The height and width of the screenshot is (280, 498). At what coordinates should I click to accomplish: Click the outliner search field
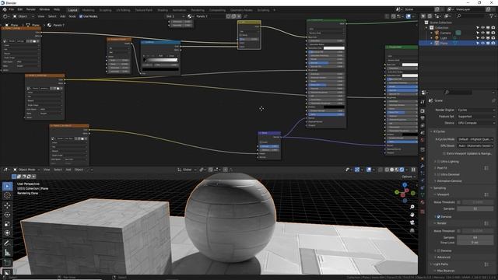(471, 16)
